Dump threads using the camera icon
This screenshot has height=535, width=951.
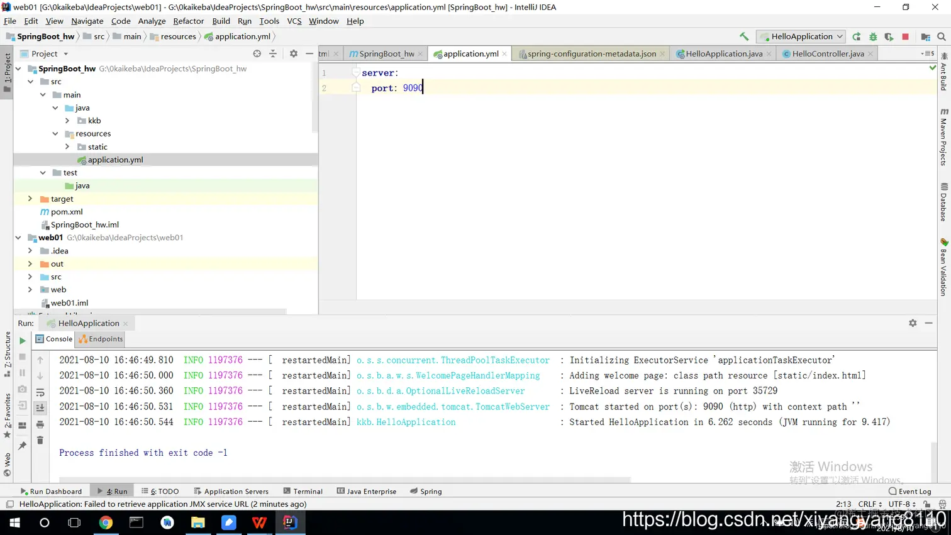(22, 389)
